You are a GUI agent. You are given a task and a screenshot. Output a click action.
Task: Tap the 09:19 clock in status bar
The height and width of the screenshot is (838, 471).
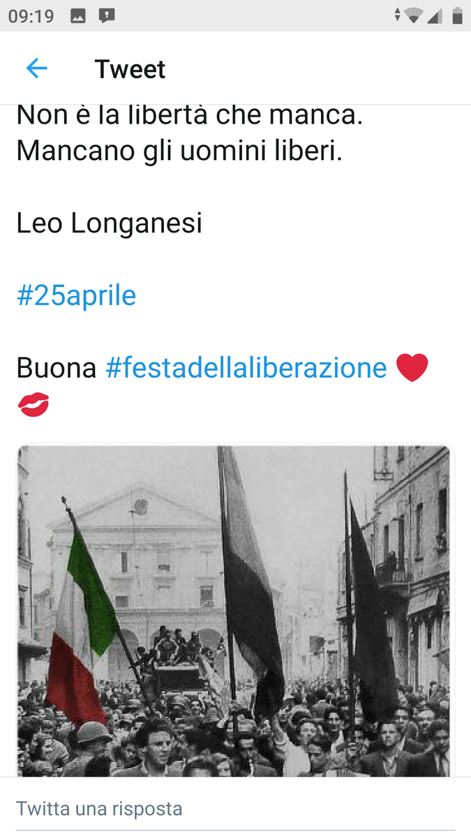pos(31,16)
